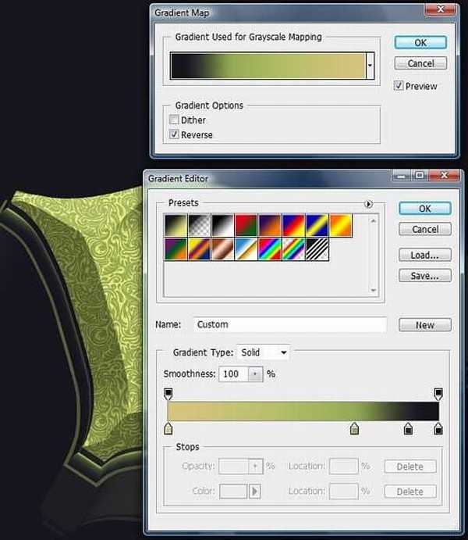
Task: Select the Chrome gradient preset
Action: tap(246, 249)
